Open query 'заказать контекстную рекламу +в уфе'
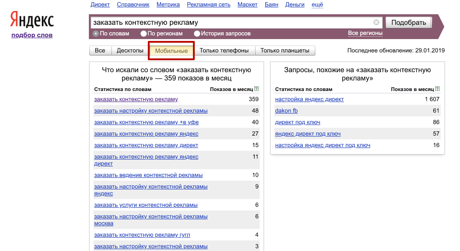The image size is (460, 251). point(146,122)
